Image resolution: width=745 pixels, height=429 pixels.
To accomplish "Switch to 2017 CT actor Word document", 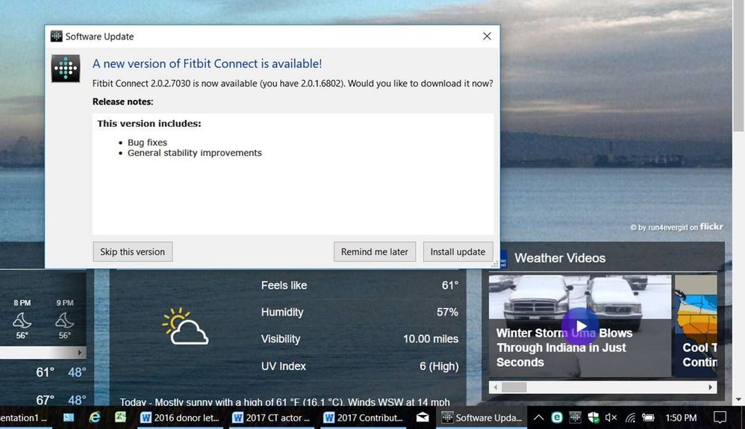I will click(x=273, y=418).
